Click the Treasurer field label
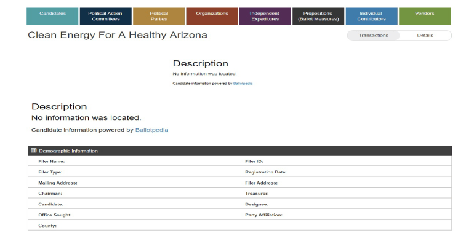This screenshot has height=246, width=474. coord(257,194)
